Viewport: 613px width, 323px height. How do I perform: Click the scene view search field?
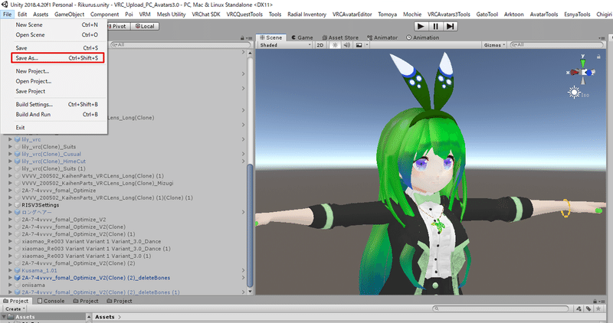point(557,45)
